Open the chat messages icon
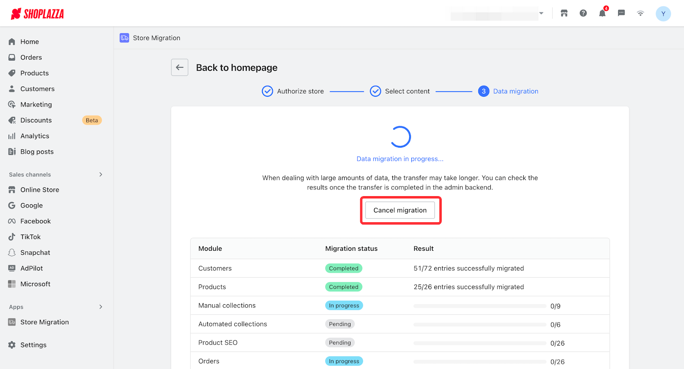Screen dimensions: 684x369 point(621,13)
